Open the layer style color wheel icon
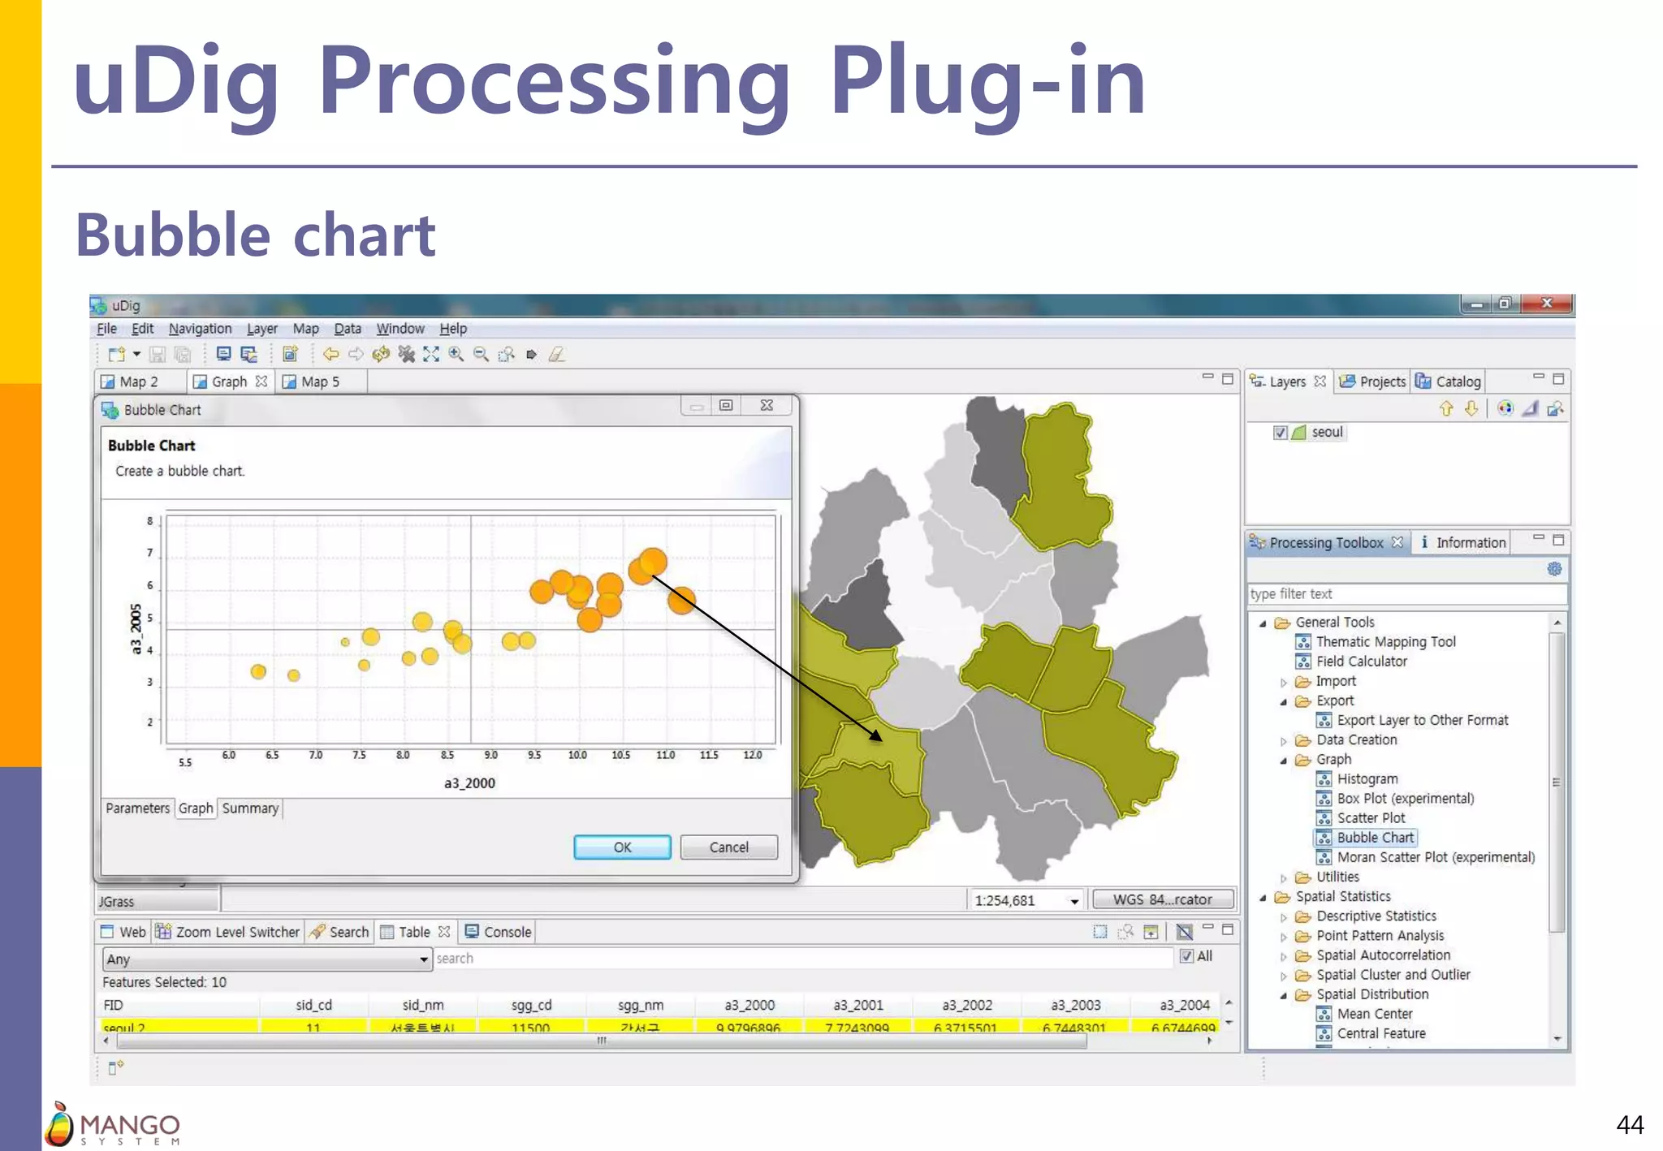Image resolution: width=1663 pixels, height=1151 pixels. point(1505,408)
